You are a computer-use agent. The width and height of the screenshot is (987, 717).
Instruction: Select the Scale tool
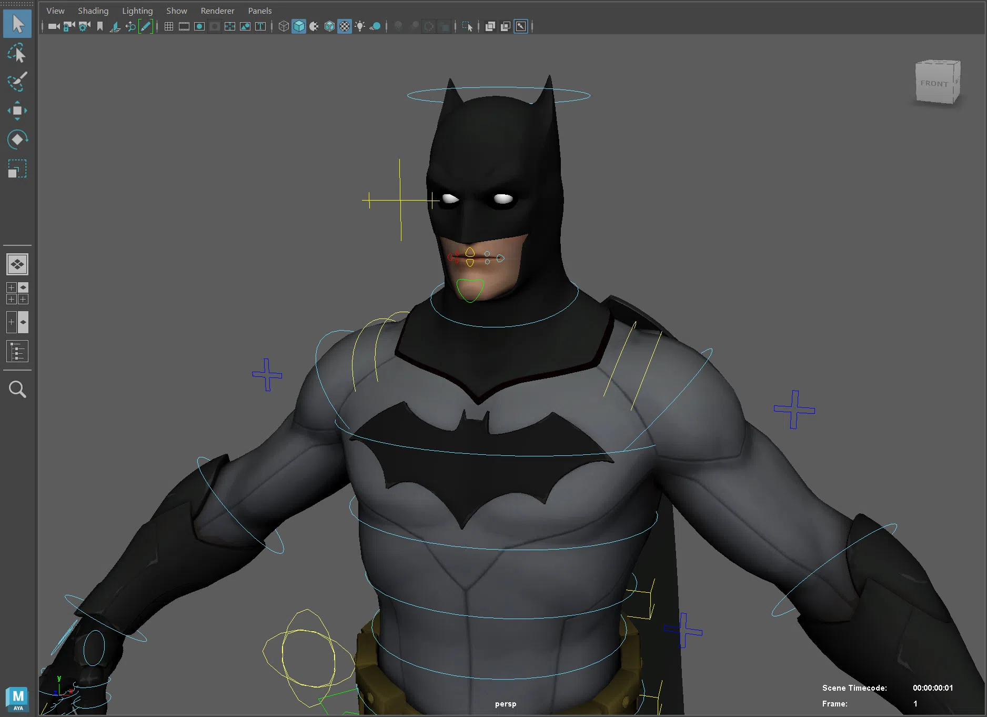pyautogui.click(x=17, y=169)
